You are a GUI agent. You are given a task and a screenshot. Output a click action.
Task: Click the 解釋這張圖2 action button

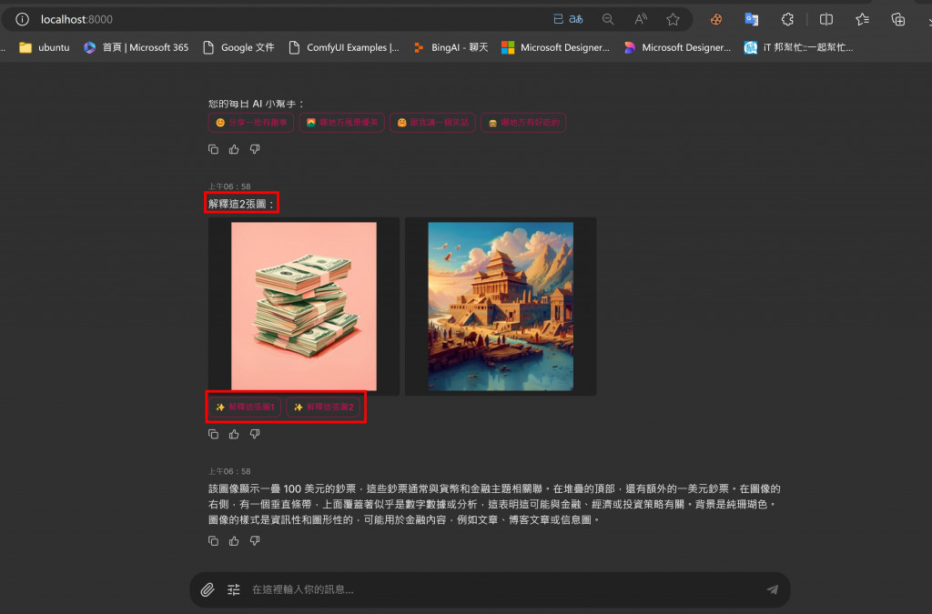[x=323, y=407]
